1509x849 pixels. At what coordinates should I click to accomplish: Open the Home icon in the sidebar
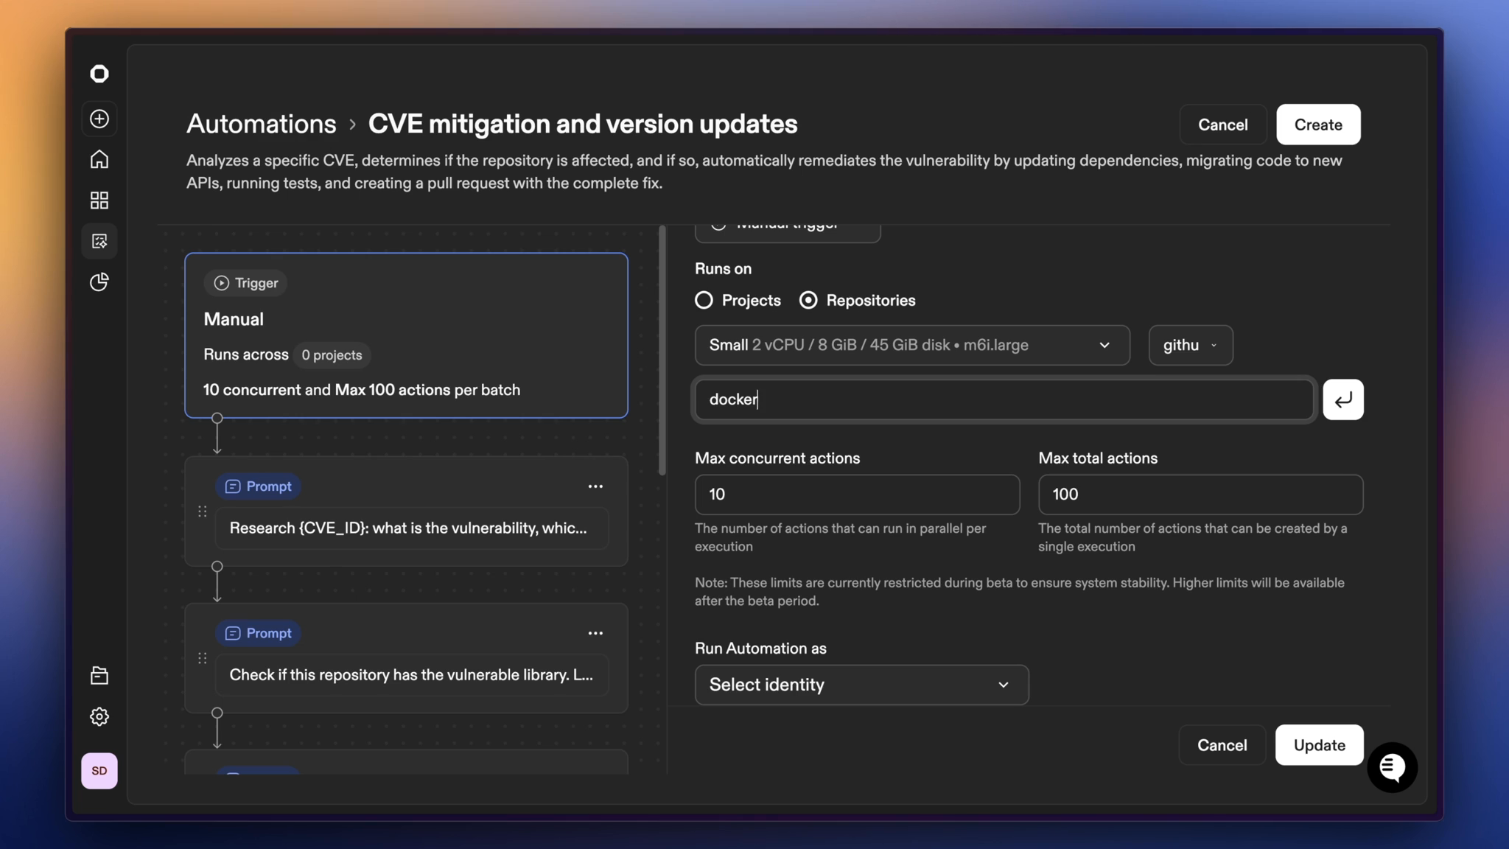[x=99, y=159]
